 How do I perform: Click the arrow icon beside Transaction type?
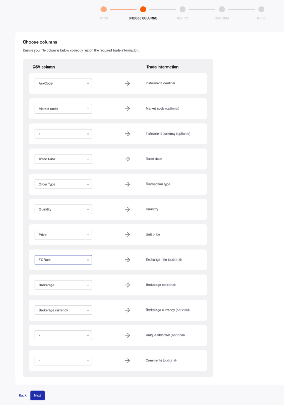click(127, 184)
